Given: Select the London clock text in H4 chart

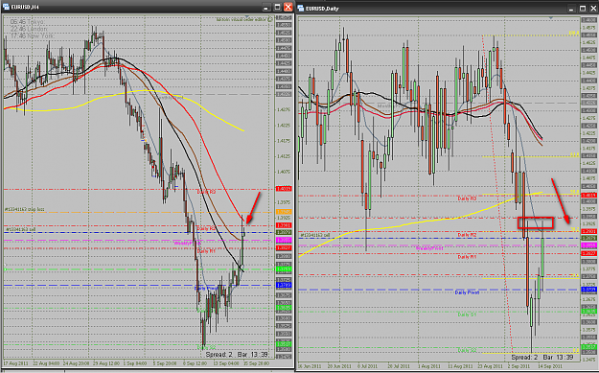Looking at the screenshot, I should 29,29.
